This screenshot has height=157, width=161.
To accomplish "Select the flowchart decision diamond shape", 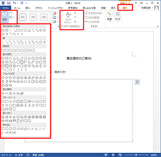I will coord(10,101).
